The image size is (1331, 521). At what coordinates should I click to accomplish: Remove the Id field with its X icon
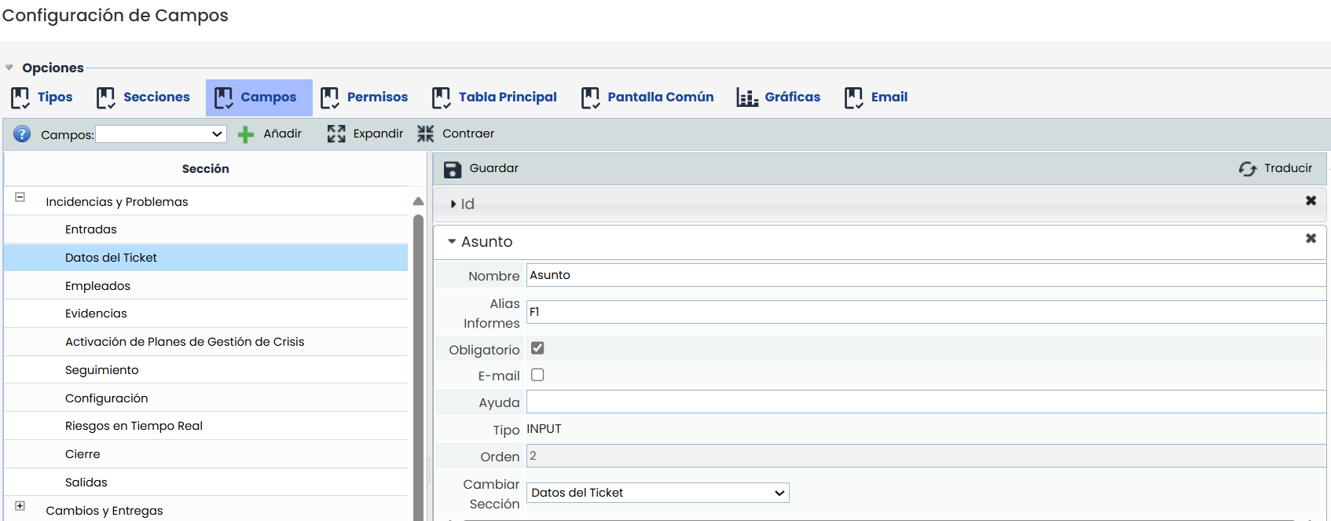point(1311,200)
